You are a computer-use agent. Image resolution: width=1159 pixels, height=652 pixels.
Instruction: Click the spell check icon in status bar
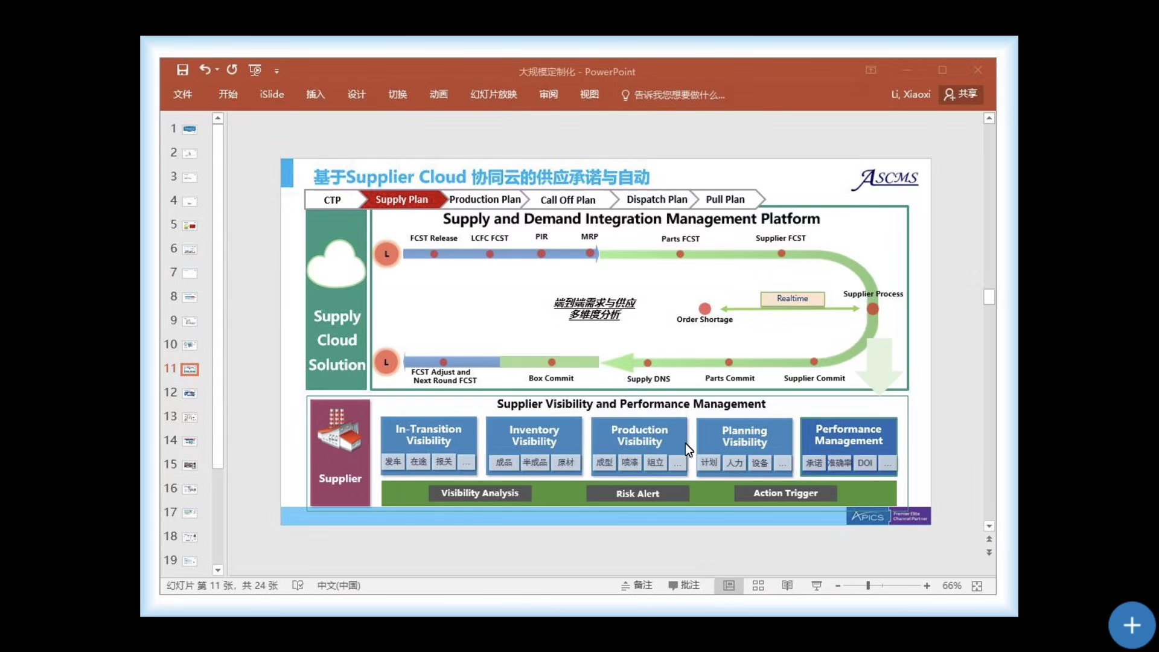[x=298, y=586]
